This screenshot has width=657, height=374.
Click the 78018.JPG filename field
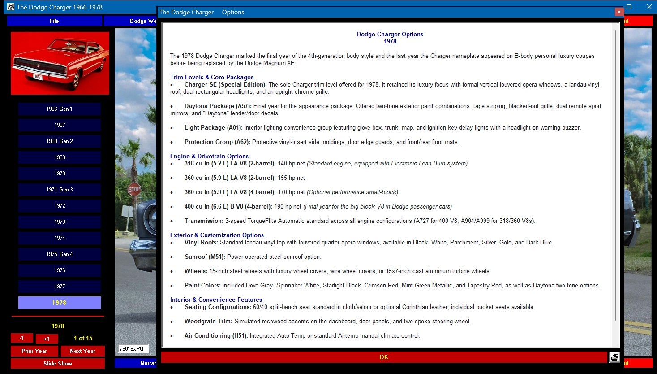click(x=133, y=349)
